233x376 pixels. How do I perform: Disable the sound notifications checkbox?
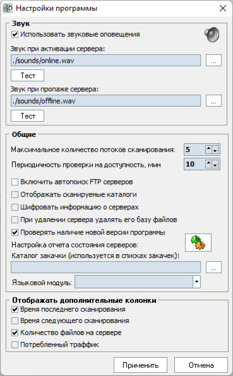pyautogui.click(x=15, y=34)
